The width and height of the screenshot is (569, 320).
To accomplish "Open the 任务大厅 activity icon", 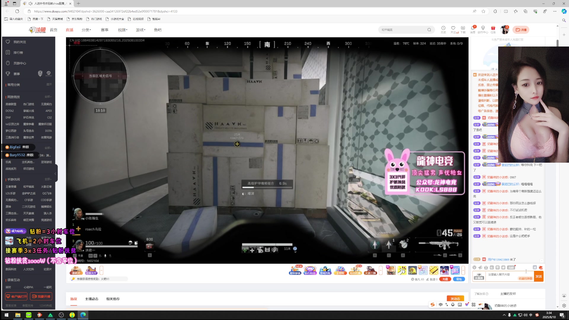I will (91, 270).
